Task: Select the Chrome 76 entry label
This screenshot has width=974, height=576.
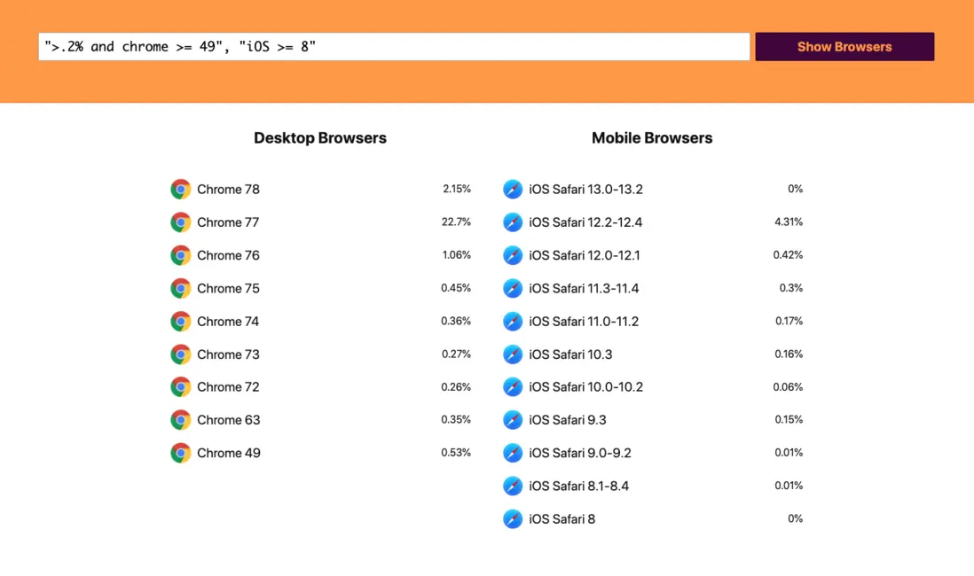Action: [x=228, y=255]
